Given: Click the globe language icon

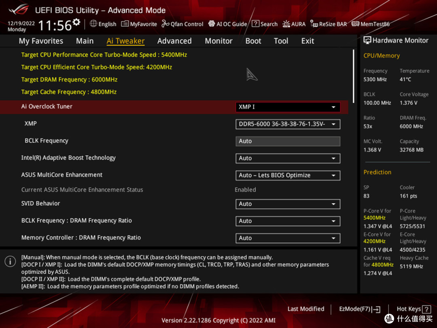Looking at the screenshot, I should [x=93, y=24].
